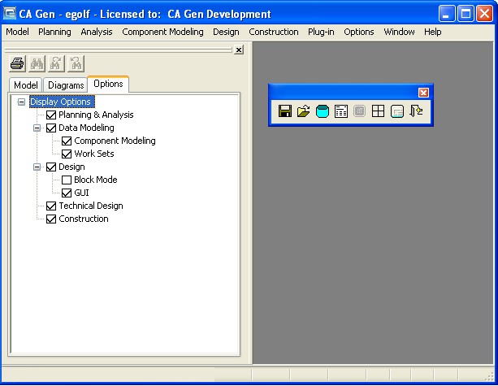498x386 pixels.
Task: Click the four-pane grid icon
Action: point(378,111)
